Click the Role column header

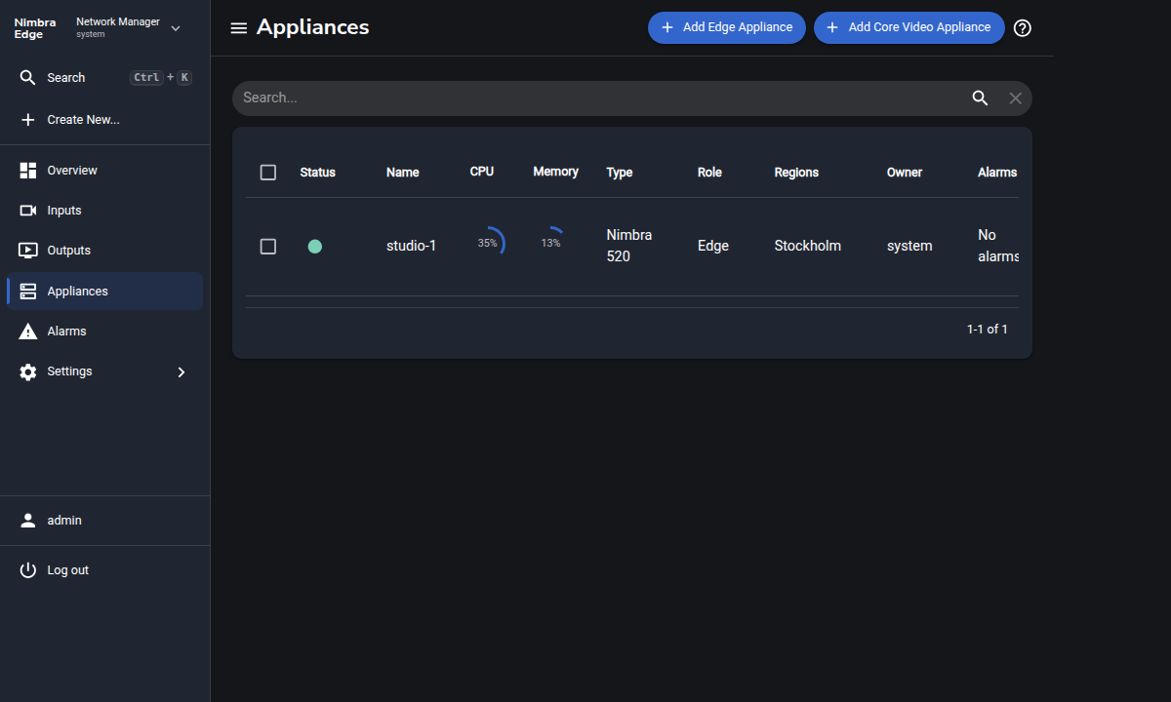click(x=709, y=173)
